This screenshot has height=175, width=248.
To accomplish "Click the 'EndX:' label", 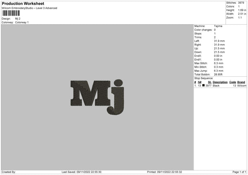I will click(198, 56).
